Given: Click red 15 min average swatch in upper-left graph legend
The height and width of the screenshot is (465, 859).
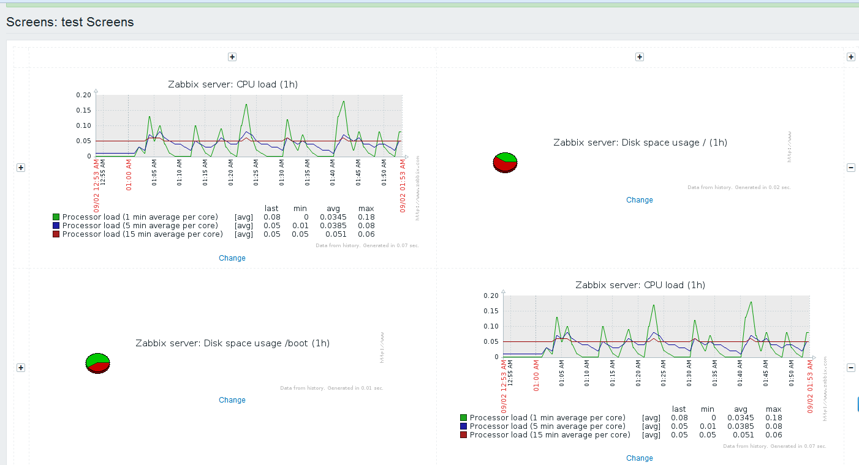Looking at the screenshot, I should (56, 234).
